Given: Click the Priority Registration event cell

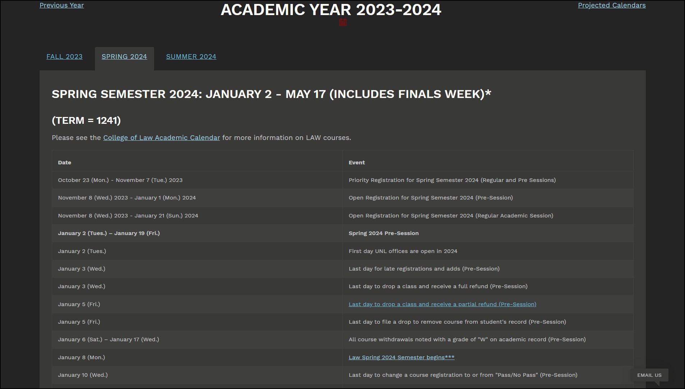Looking at the screenshot, I should pos(452,180).
